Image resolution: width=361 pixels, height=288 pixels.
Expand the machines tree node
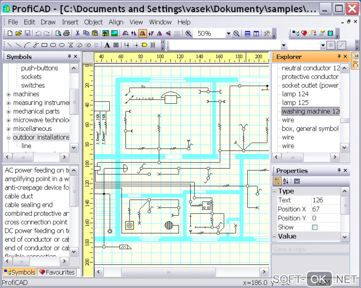tap(8, 94)
